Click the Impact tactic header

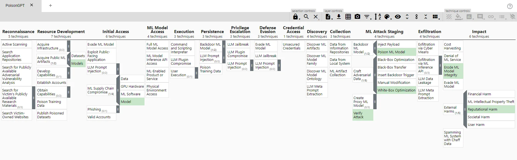coord(479,32)
